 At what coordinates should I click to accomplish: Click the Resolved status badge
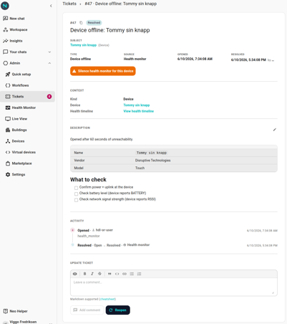[x=94, y=23]
